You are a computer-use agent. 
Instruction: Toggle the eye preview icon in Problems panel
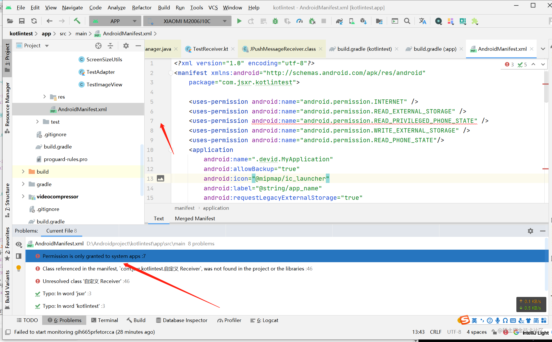(19, 244)
